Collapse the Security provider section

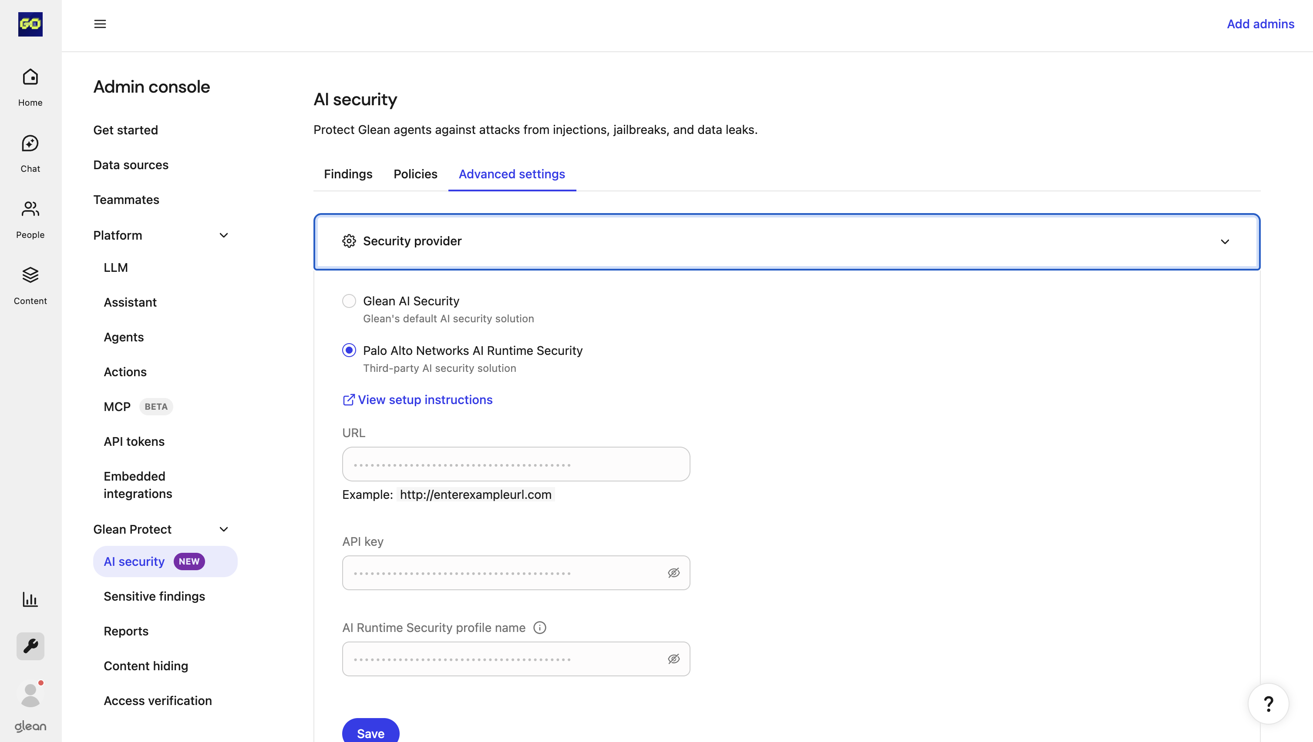[1225, 241]
